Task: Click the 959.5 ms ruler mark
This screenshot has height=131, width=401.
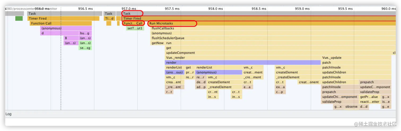Action: click(346, 8)
